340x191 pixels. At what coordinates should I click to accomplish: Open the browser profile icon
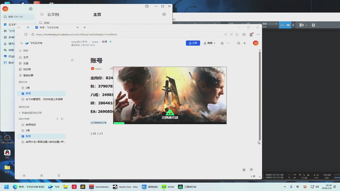pyautogui.click(x=251, y=34)
